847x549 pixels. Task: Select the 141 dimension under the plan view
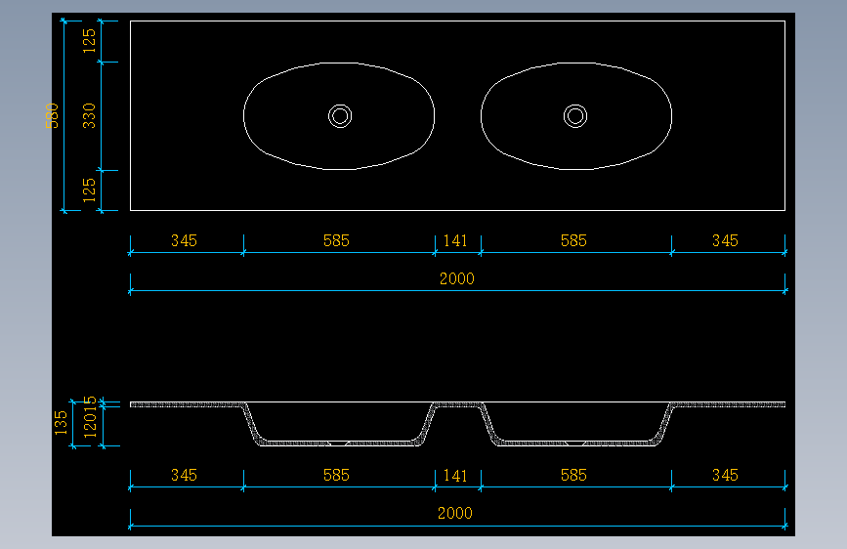455,240
